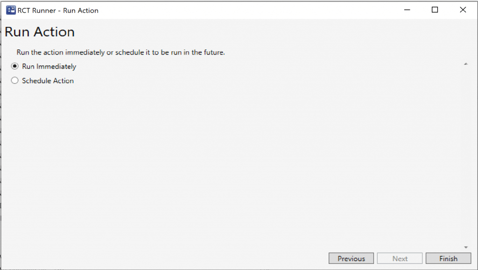Click the vertical scrollbar track between arrows
Screen dimensions: 478x270
click(465, 154)
